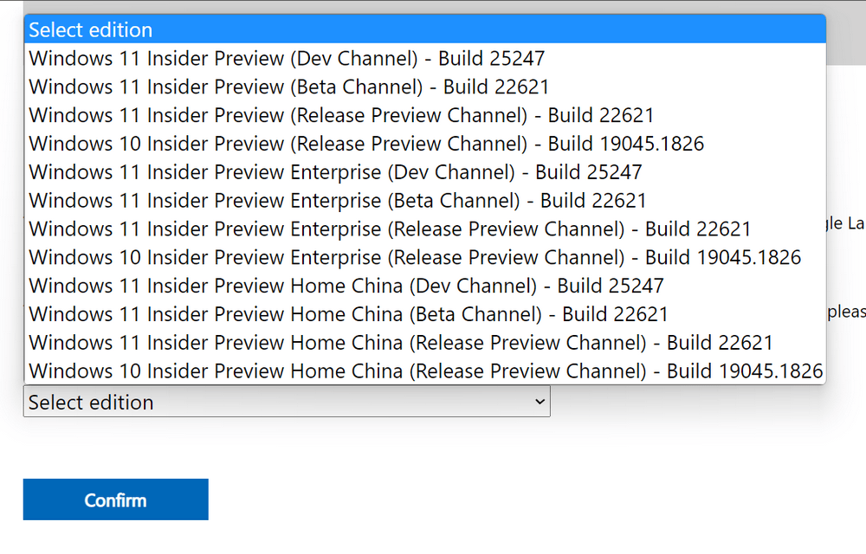Choose Windows 11 Home China (Dev Channel)
The image size is (866, 554).
point(346,286)
